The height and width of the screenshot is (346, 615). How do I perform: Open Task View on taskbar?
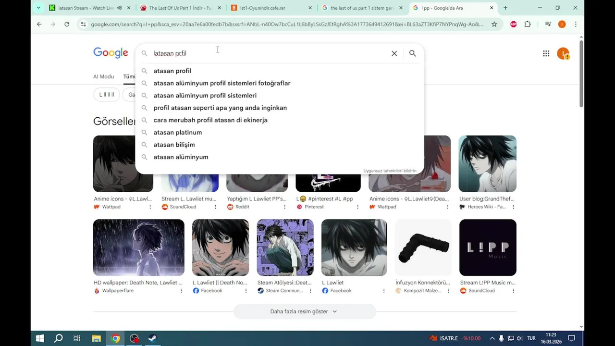pos(77,338)
